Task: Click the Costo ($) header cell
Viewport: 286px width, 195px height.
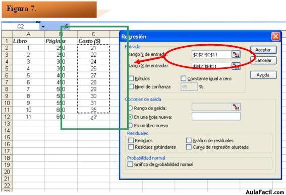Action: coord(93,41)
